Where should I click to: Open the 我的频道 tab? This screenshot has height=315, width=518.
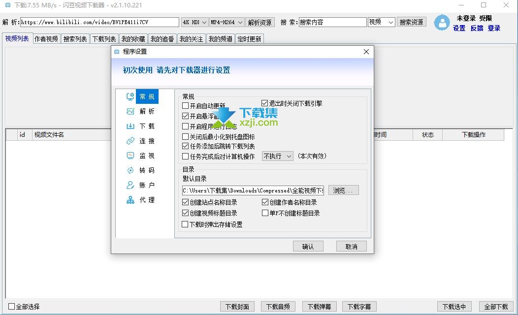tap(221, 39)
